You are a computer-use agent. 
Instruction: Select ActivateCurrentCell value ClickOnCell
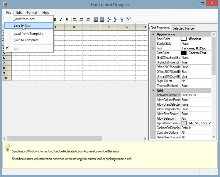[x=196, y=95]
